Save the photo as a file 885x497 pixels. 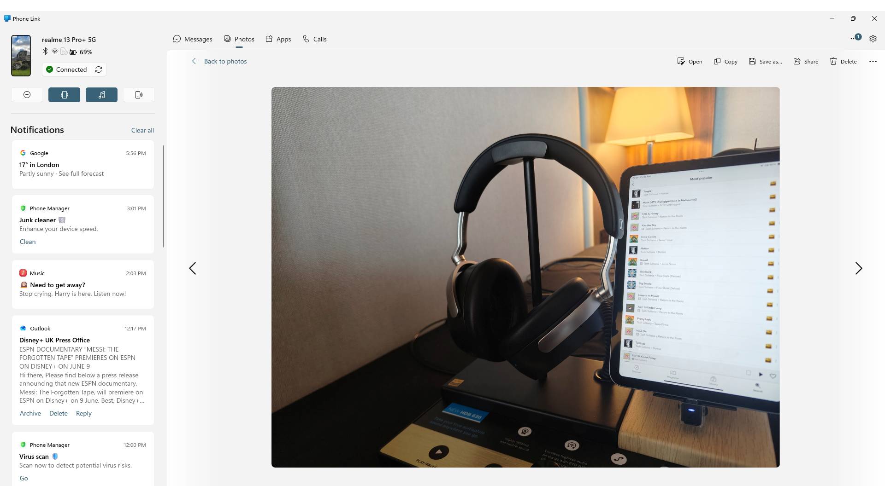(x=765, y=61)
